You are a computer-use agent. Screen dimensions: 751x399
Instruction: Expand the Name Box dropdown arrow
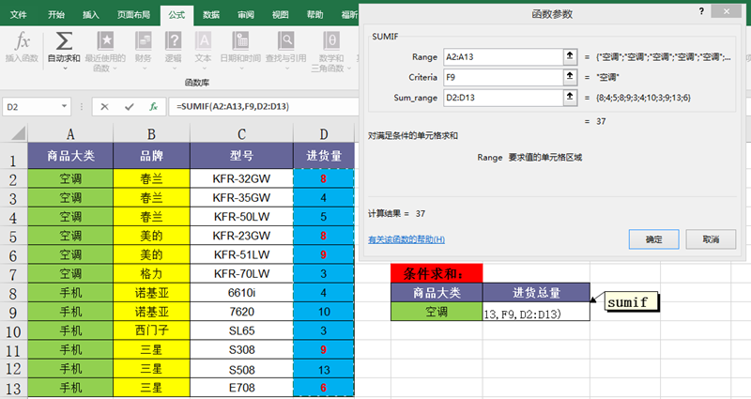(64, 106)
